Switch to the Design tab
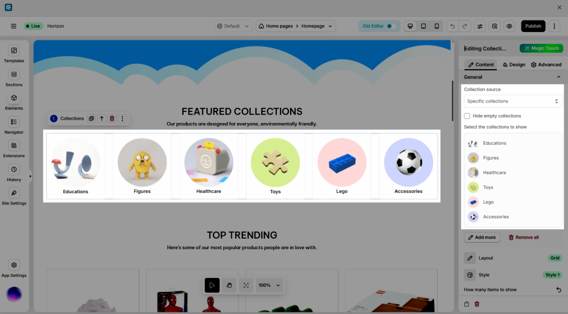Image resolution: width=568 pixels, height=314 pixels. (514, 65)
